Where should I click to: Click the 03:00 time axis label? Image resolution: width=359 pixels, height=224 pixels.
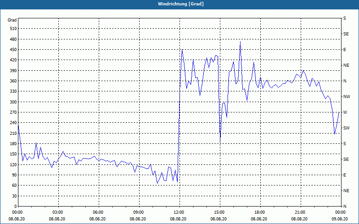pyautogui.click(x=57, y=212)
